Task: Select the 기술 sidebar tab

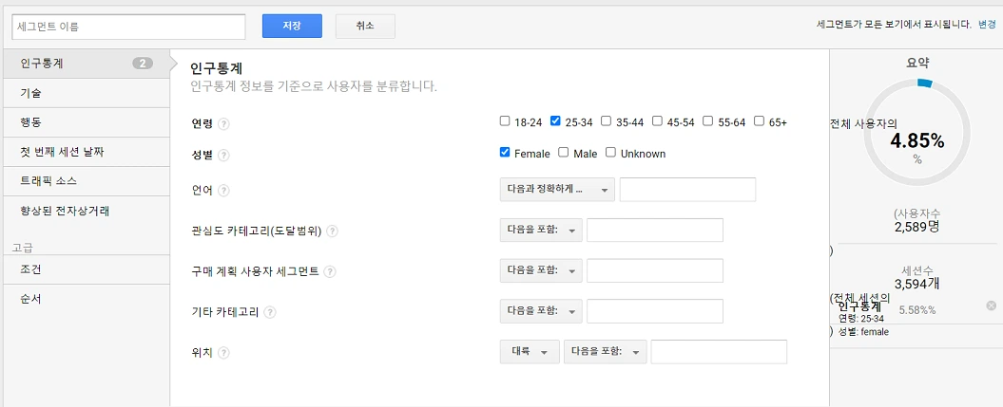Action: (x=85, y=93)
